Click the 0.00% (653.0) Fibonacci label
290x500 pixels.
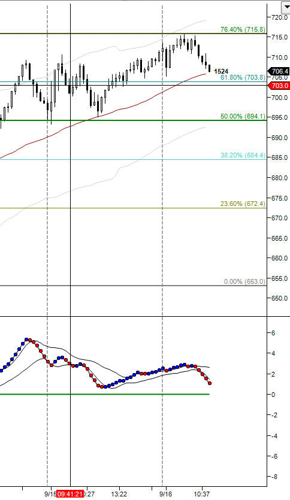[244, 281]
